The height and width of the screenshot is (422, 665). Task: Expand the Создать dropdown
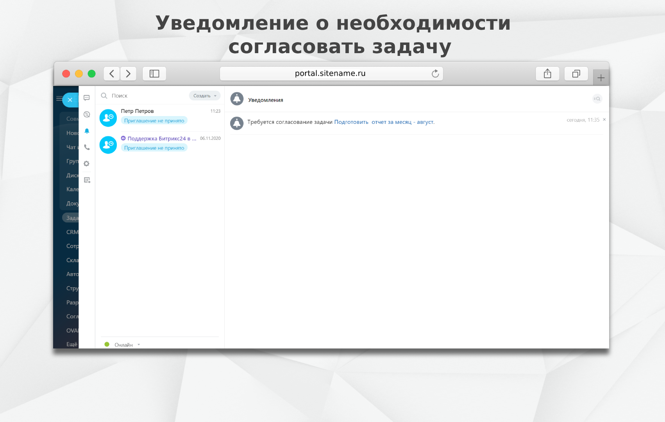[205, 96]
